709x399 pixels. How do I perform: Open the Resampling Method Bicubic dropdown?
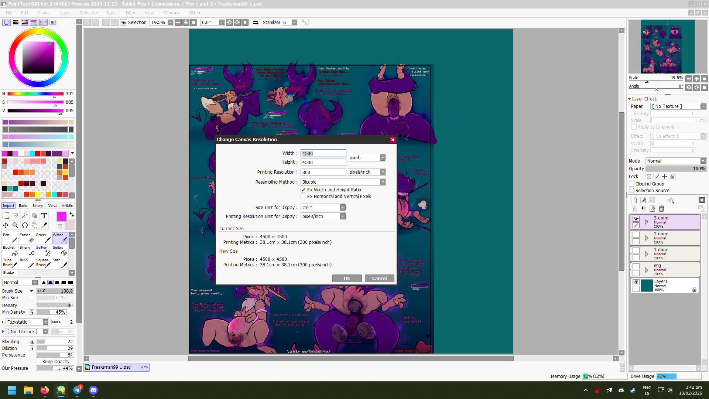383,182
